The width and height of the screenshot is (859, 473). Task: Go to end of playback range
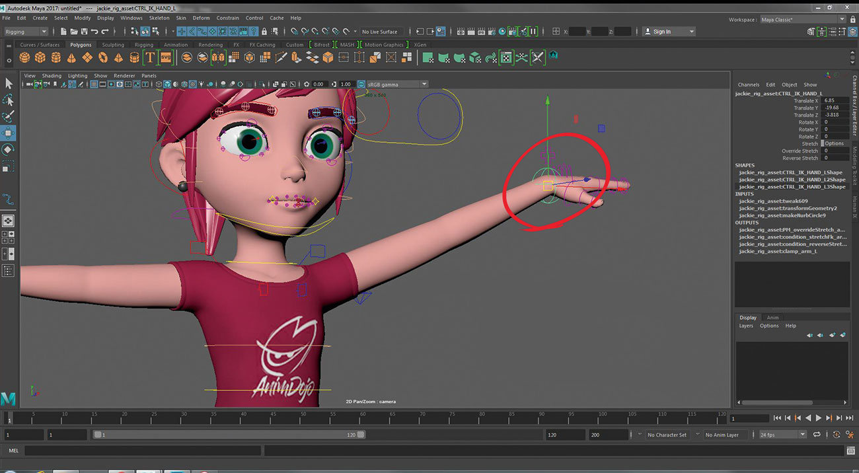pos(850,418)
